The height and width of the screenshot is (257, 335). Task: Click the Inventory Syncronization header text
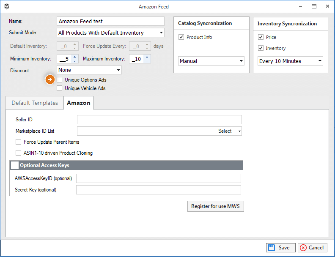pyautogui.click(x=287, y=24)
